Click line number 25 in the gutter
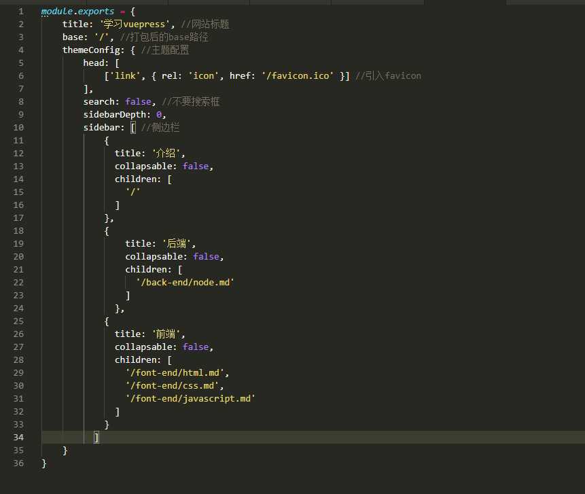The height and width of the screenshot is (494, 585). pos(18,321)
